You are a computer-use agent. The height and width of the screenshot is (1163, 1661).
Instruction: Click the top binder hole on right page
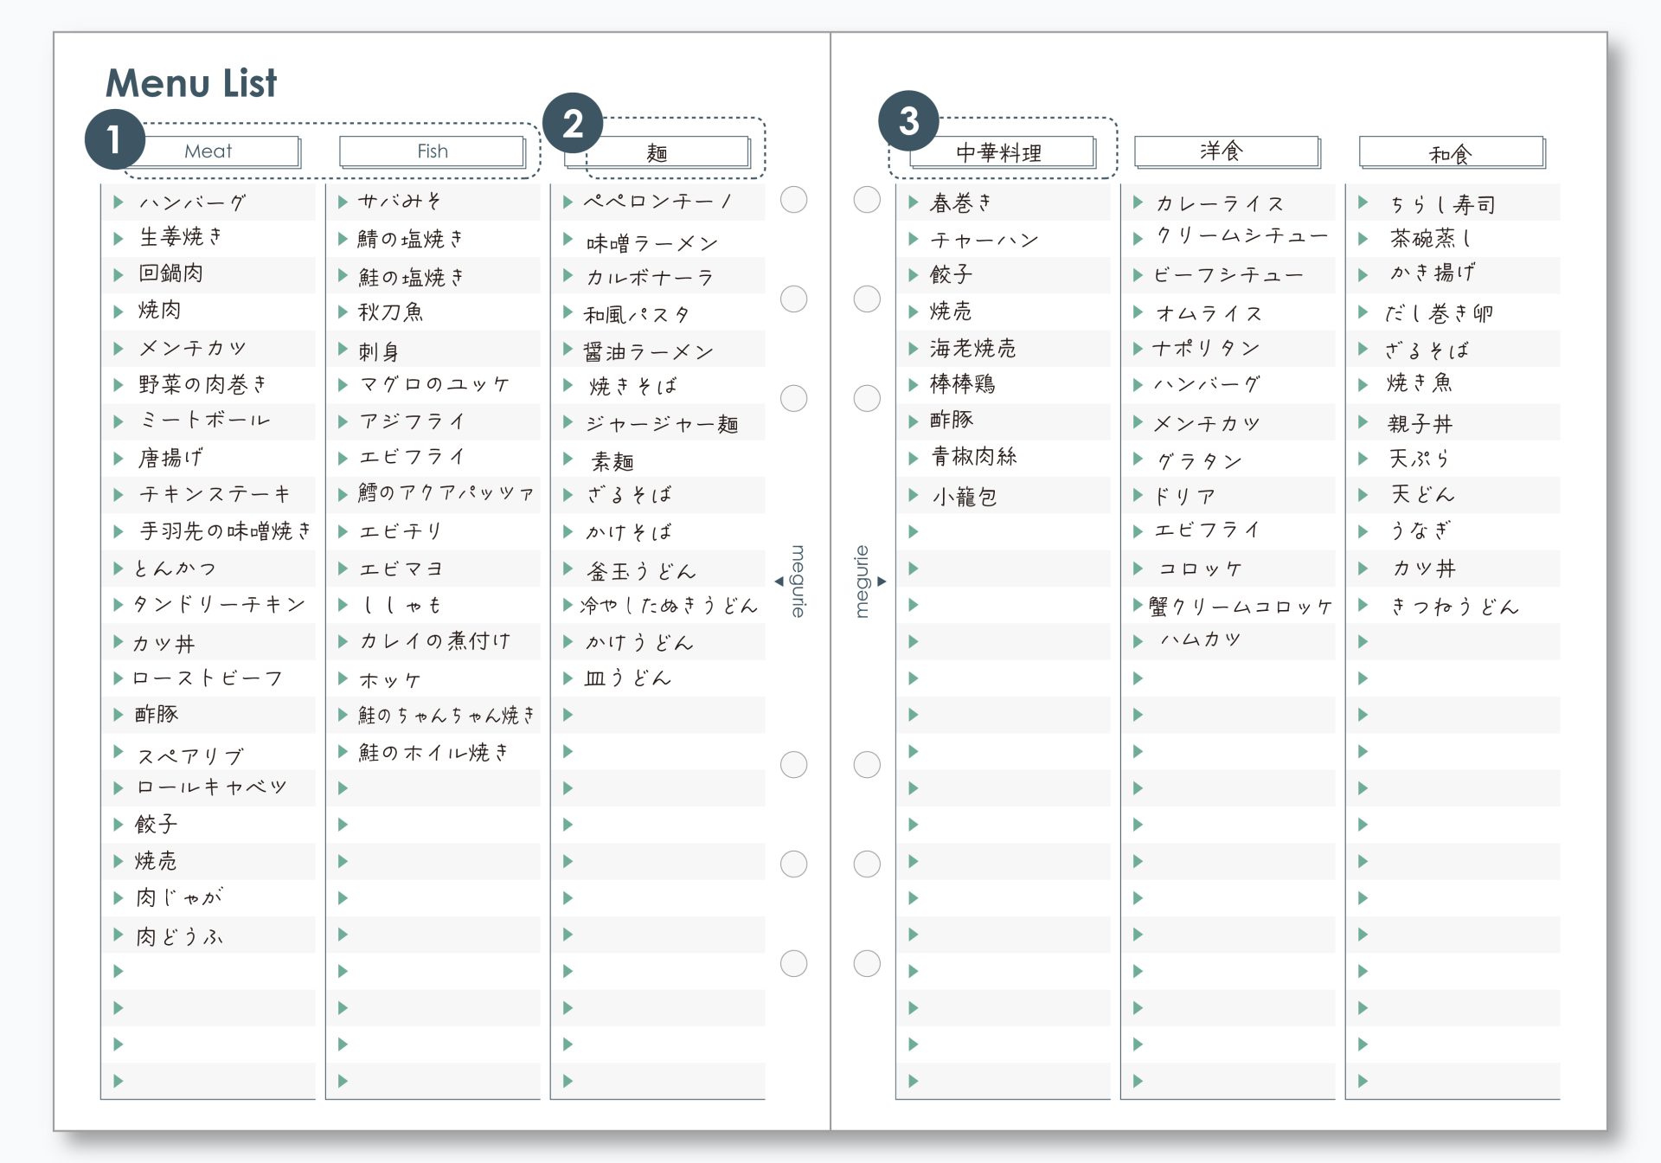pos(867,200)
